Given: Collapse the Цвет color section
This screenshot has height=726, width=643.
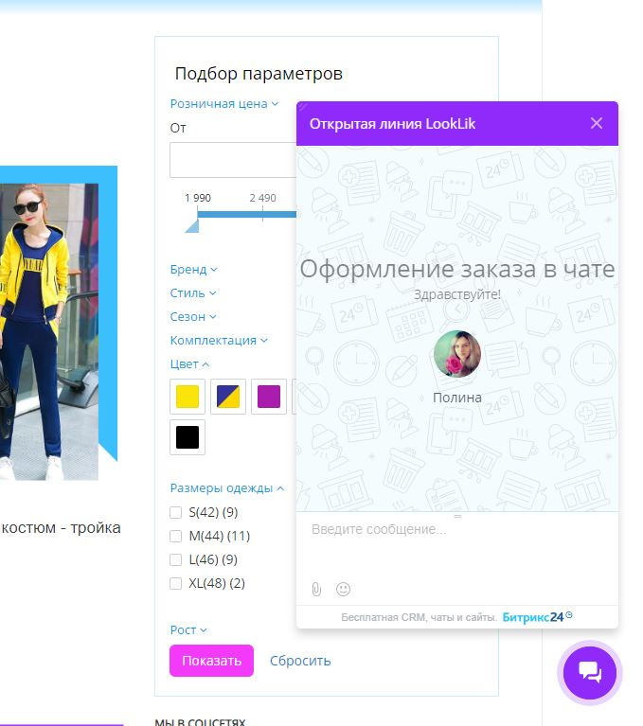Looking at the screenshot, I should [x=189, y=364].
